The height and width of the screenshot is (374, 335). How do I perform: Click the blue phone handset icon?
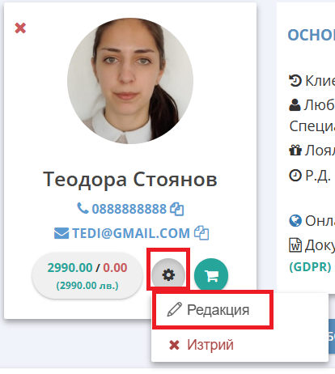pyautogui.click(x=83, y=208)
